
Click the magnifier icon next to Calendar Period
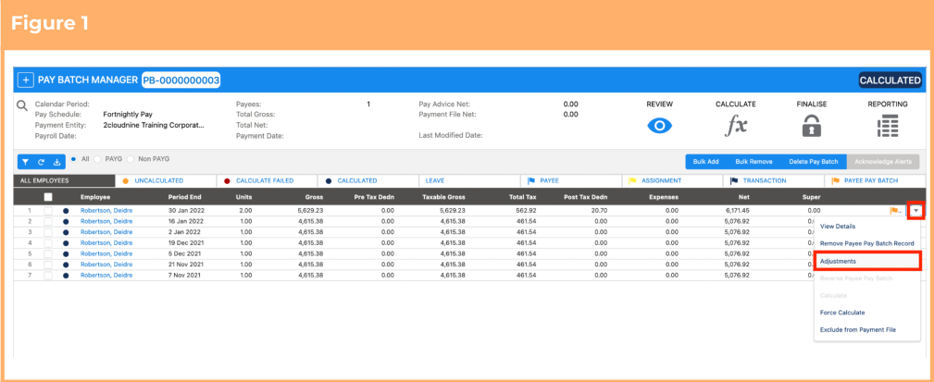pos(22,106)
